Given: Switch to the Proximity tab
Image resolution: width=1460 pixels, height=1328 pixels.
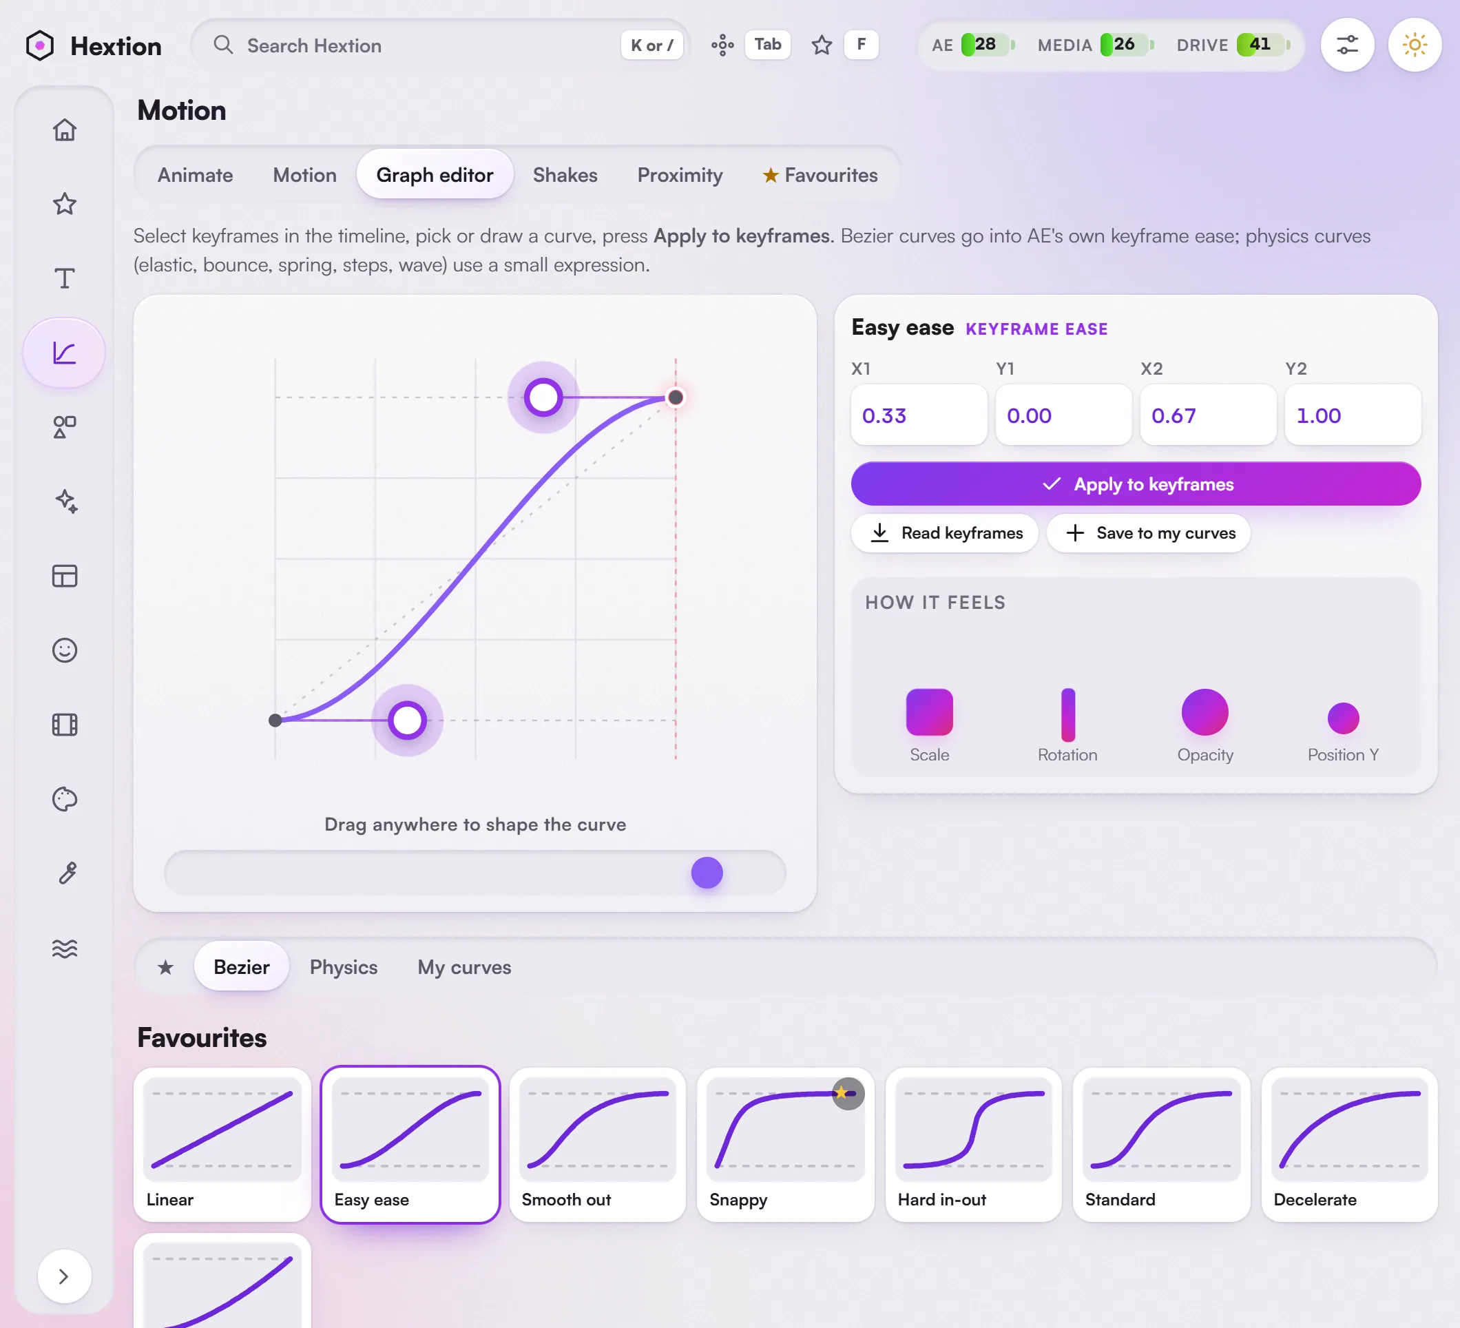Looking at the screenshot, I should [x=679, y=174].
